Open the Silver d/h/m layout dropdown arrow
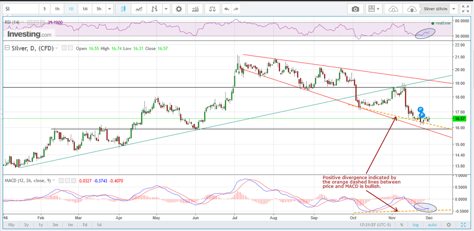This screenshot has height=231, width=474. pyautogui.click(x=453, y=9)
